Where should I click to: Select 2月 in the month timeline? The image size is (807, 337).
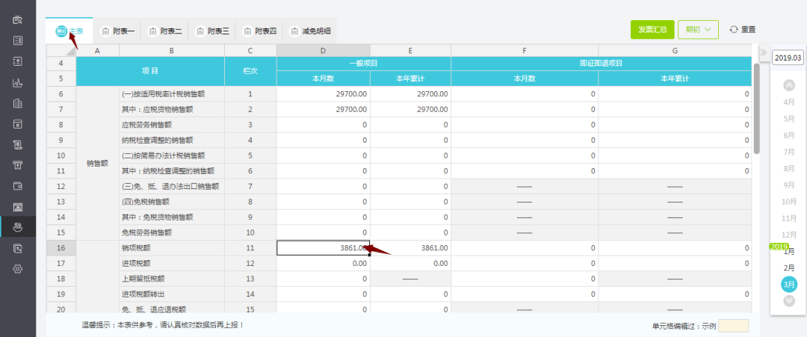pyautogui.click(x=788, y=268)
